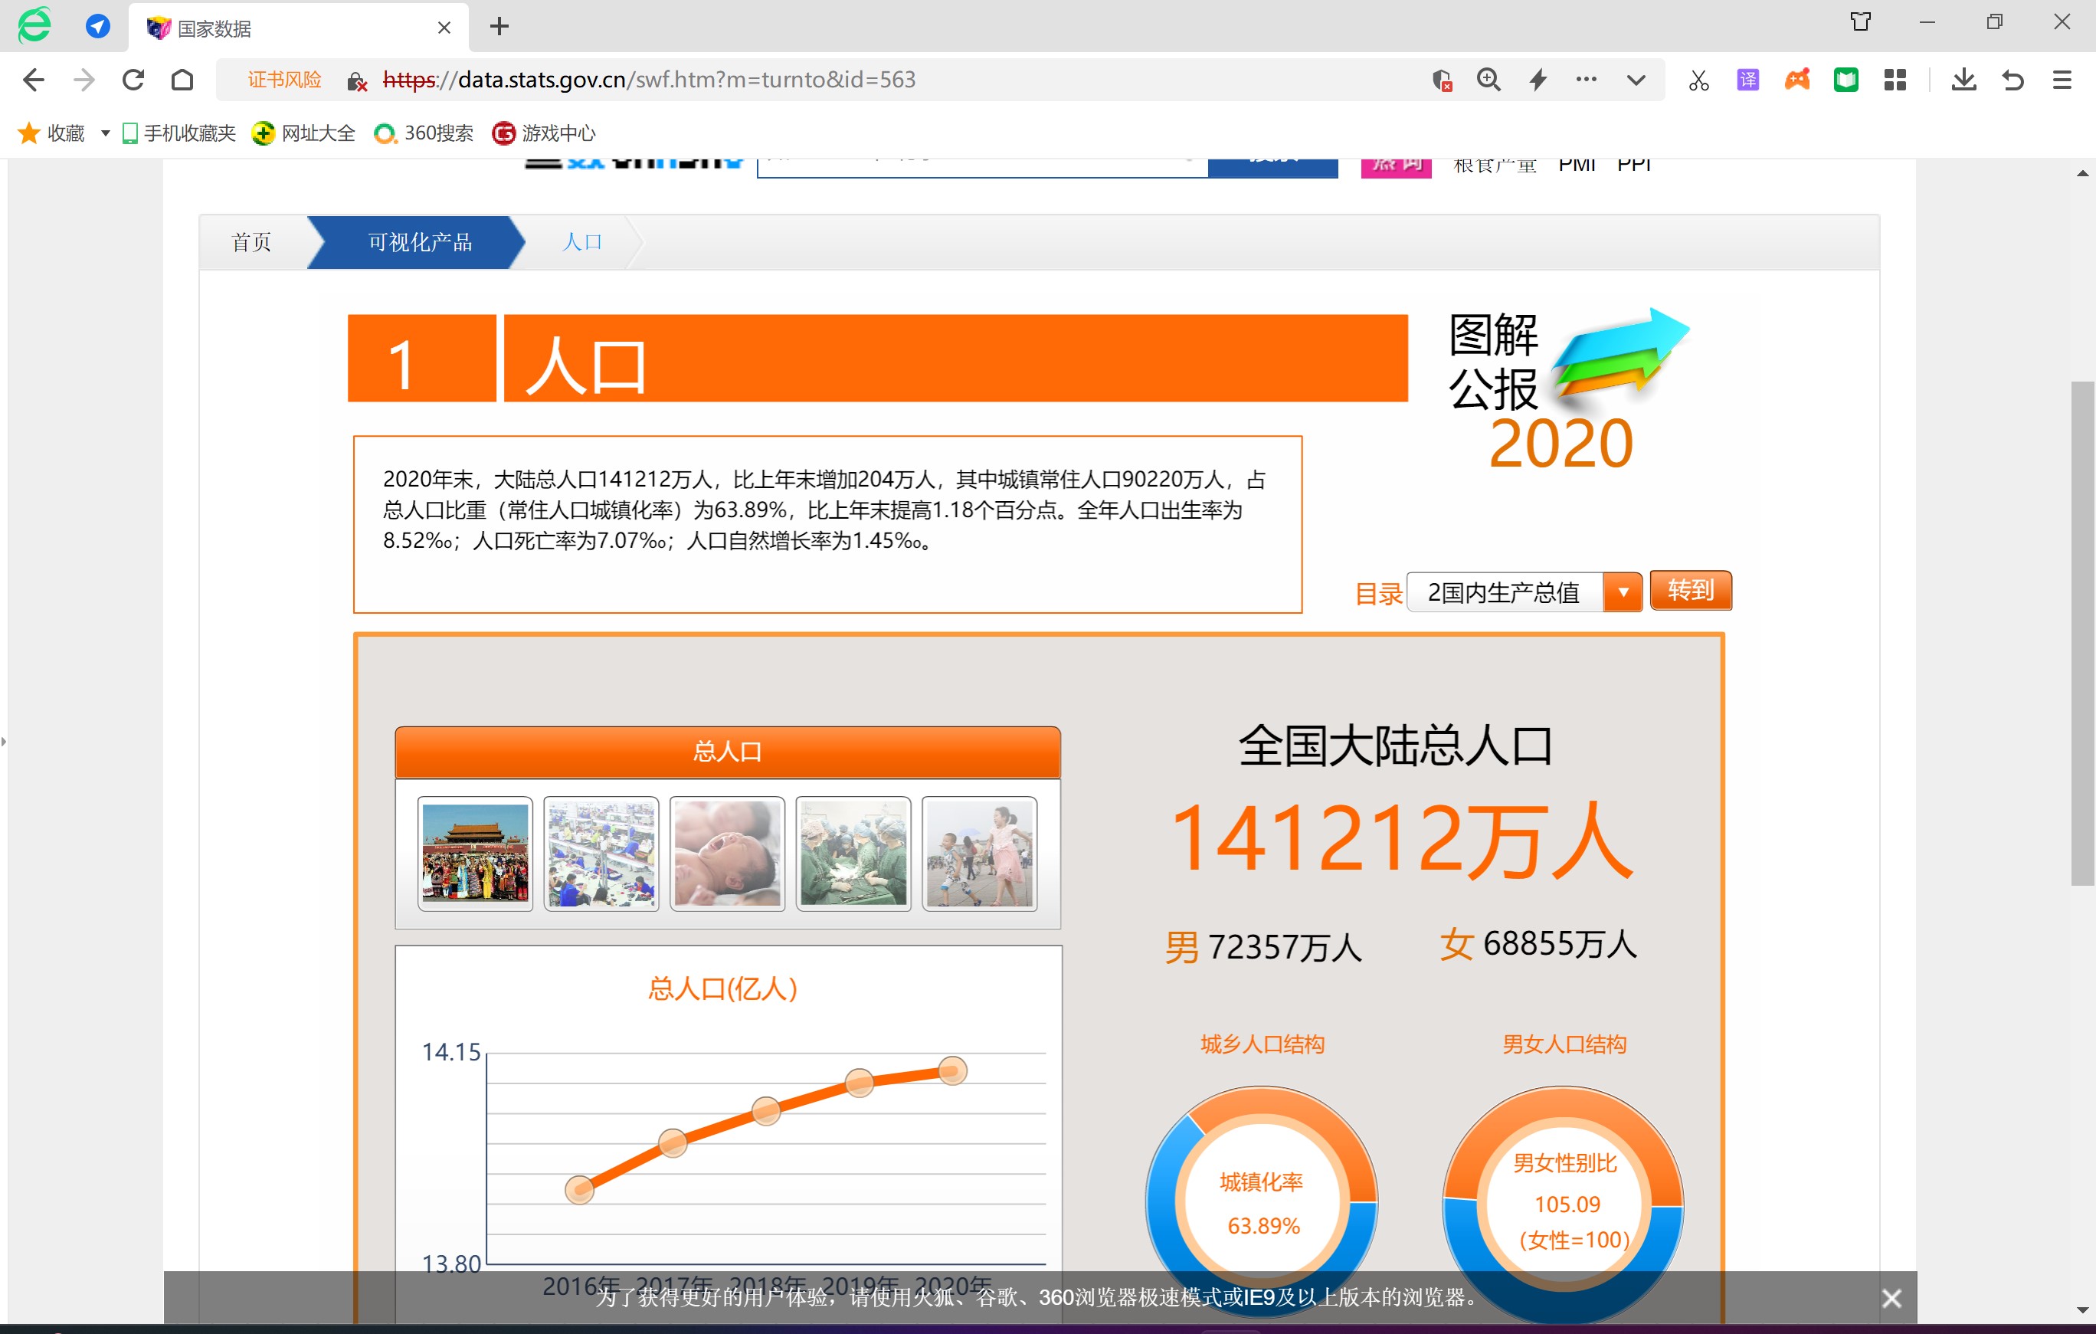This screenshot has height=1334, width=2096.
Task: Click the home page icon
Action: click(x=182, y=80)
